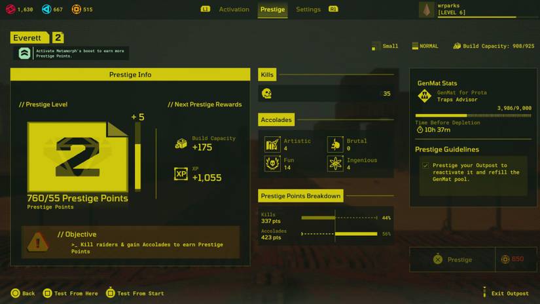Click the GenMat depletion progress bar

(x=473, y=115)
